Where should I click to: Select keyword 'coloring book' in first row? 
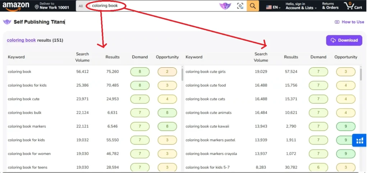click(19, 72)
